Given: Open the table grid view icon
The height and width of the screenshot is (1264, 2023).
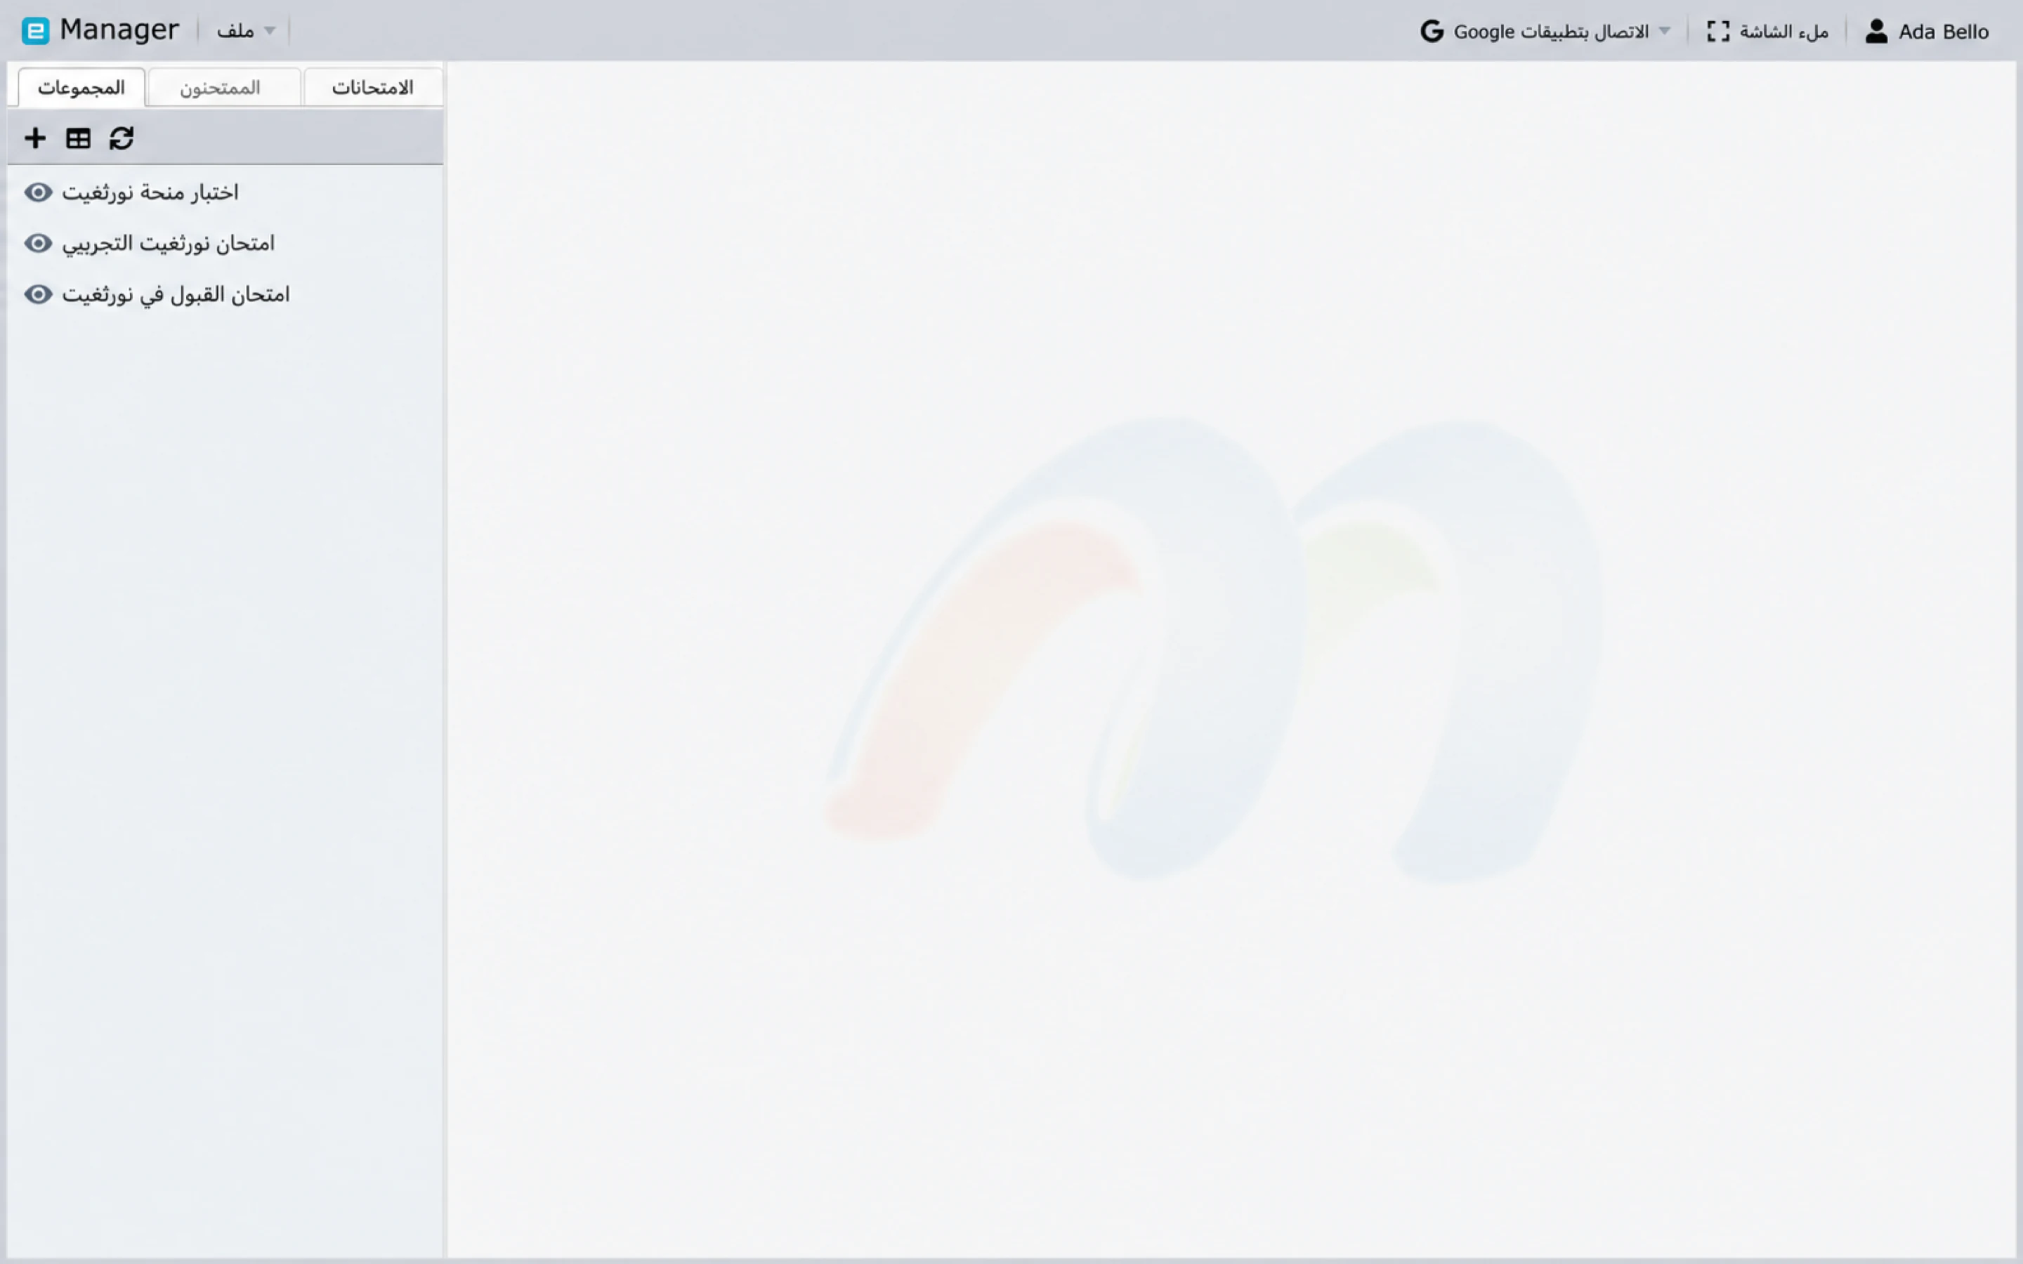Looking at the screenshot, I should (x=79, y=138).
